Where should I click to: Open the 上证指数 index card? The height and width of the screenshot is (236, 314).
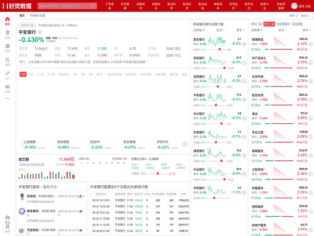click(x=36, y=145)
